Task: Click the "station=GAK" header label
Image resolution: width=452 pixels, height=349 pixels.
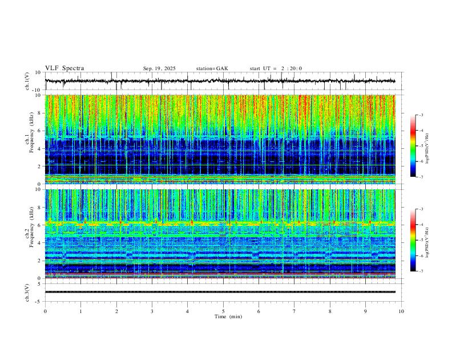Action: tap(212, 68)
